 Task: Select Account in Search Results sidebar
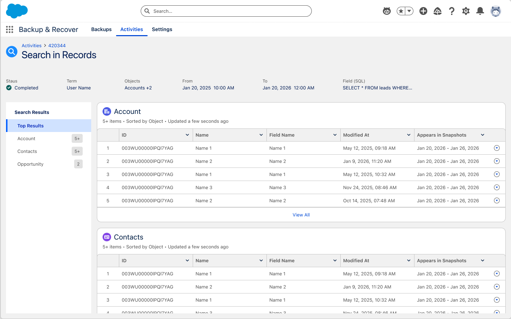(x=49, y=138)
